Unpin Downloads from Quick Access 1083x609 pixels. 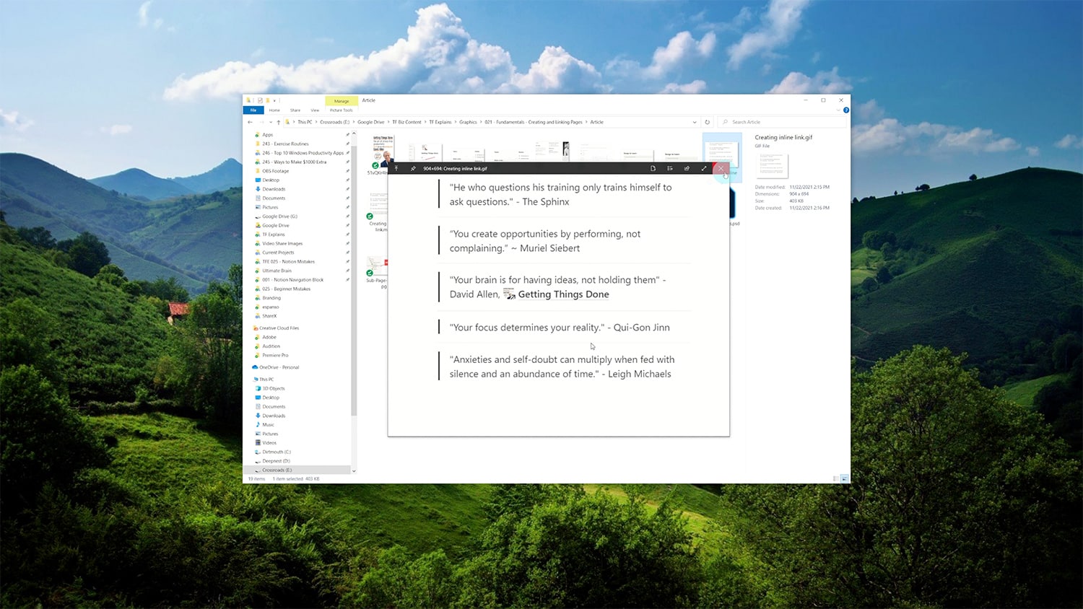tap(347, 188)
